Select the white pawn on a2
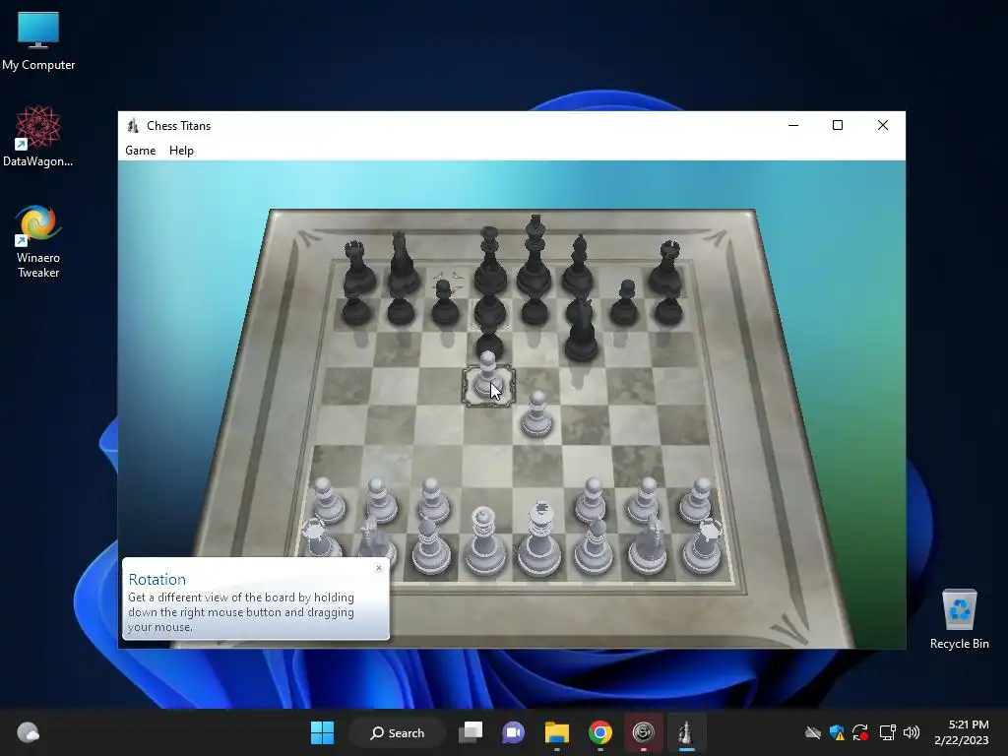This screenshot has height=756, width=1008. (x=329, y=500)
